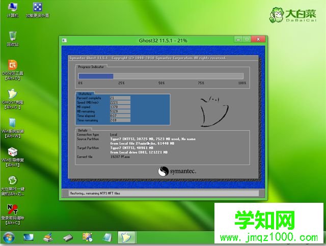Click the Percent complete value 21

point(120,98)
